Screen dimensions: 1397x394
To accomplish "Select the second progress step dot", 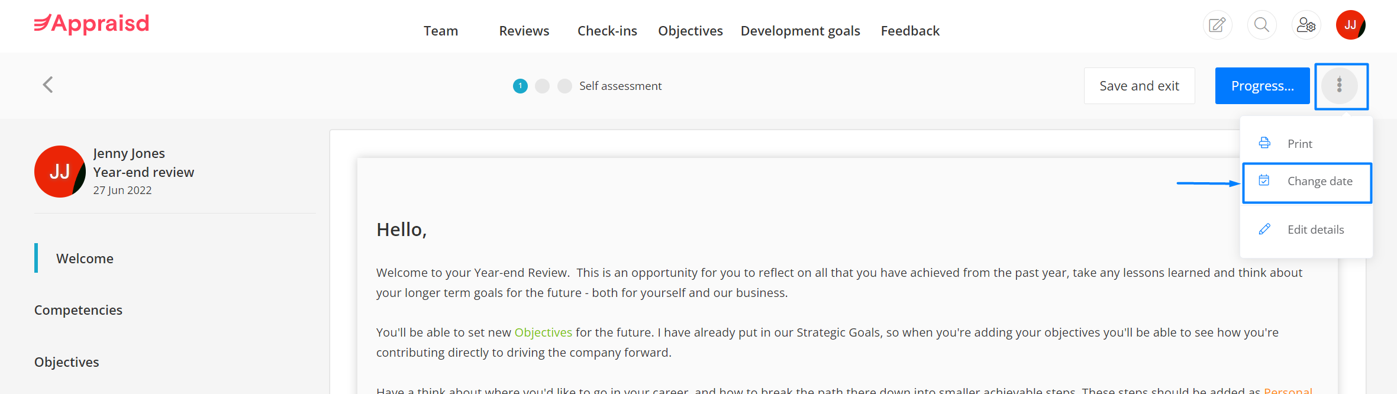I will coord(542,86).
